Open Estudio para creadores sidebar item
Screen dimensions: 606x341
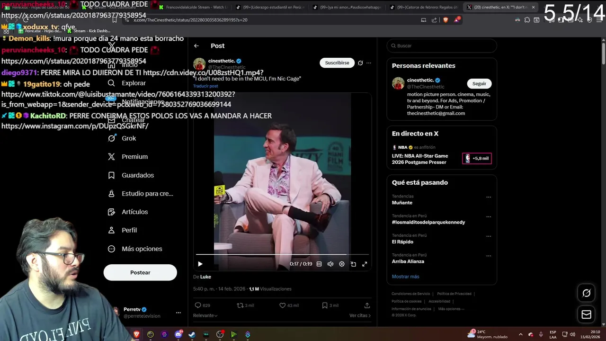(141, 194)
